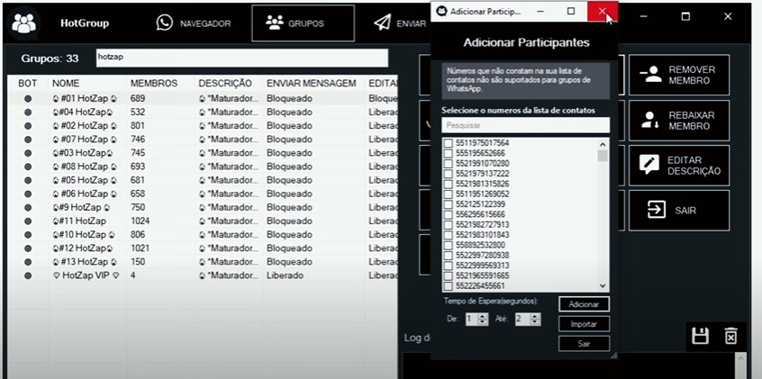Check the box for 5511951269052
Image resolution: width=762 pixels, height=379 pixels.
pos(448,194)
